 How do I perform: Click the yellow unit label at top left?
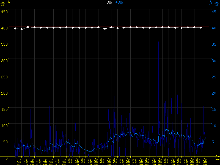pyautogui.click(x=2, y=3)
